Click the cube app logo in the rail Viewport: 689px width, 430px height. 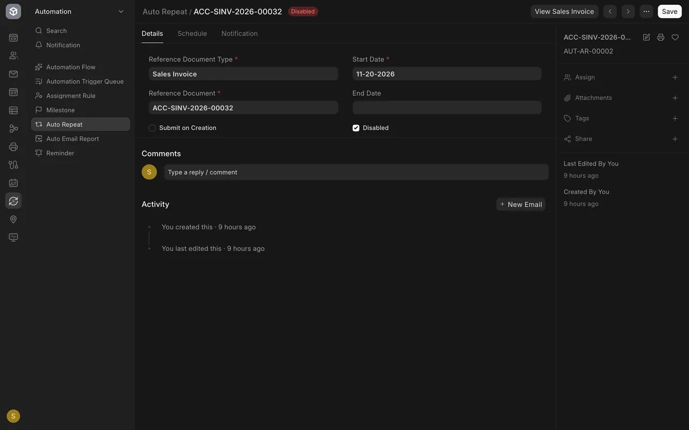pos(13,11)
